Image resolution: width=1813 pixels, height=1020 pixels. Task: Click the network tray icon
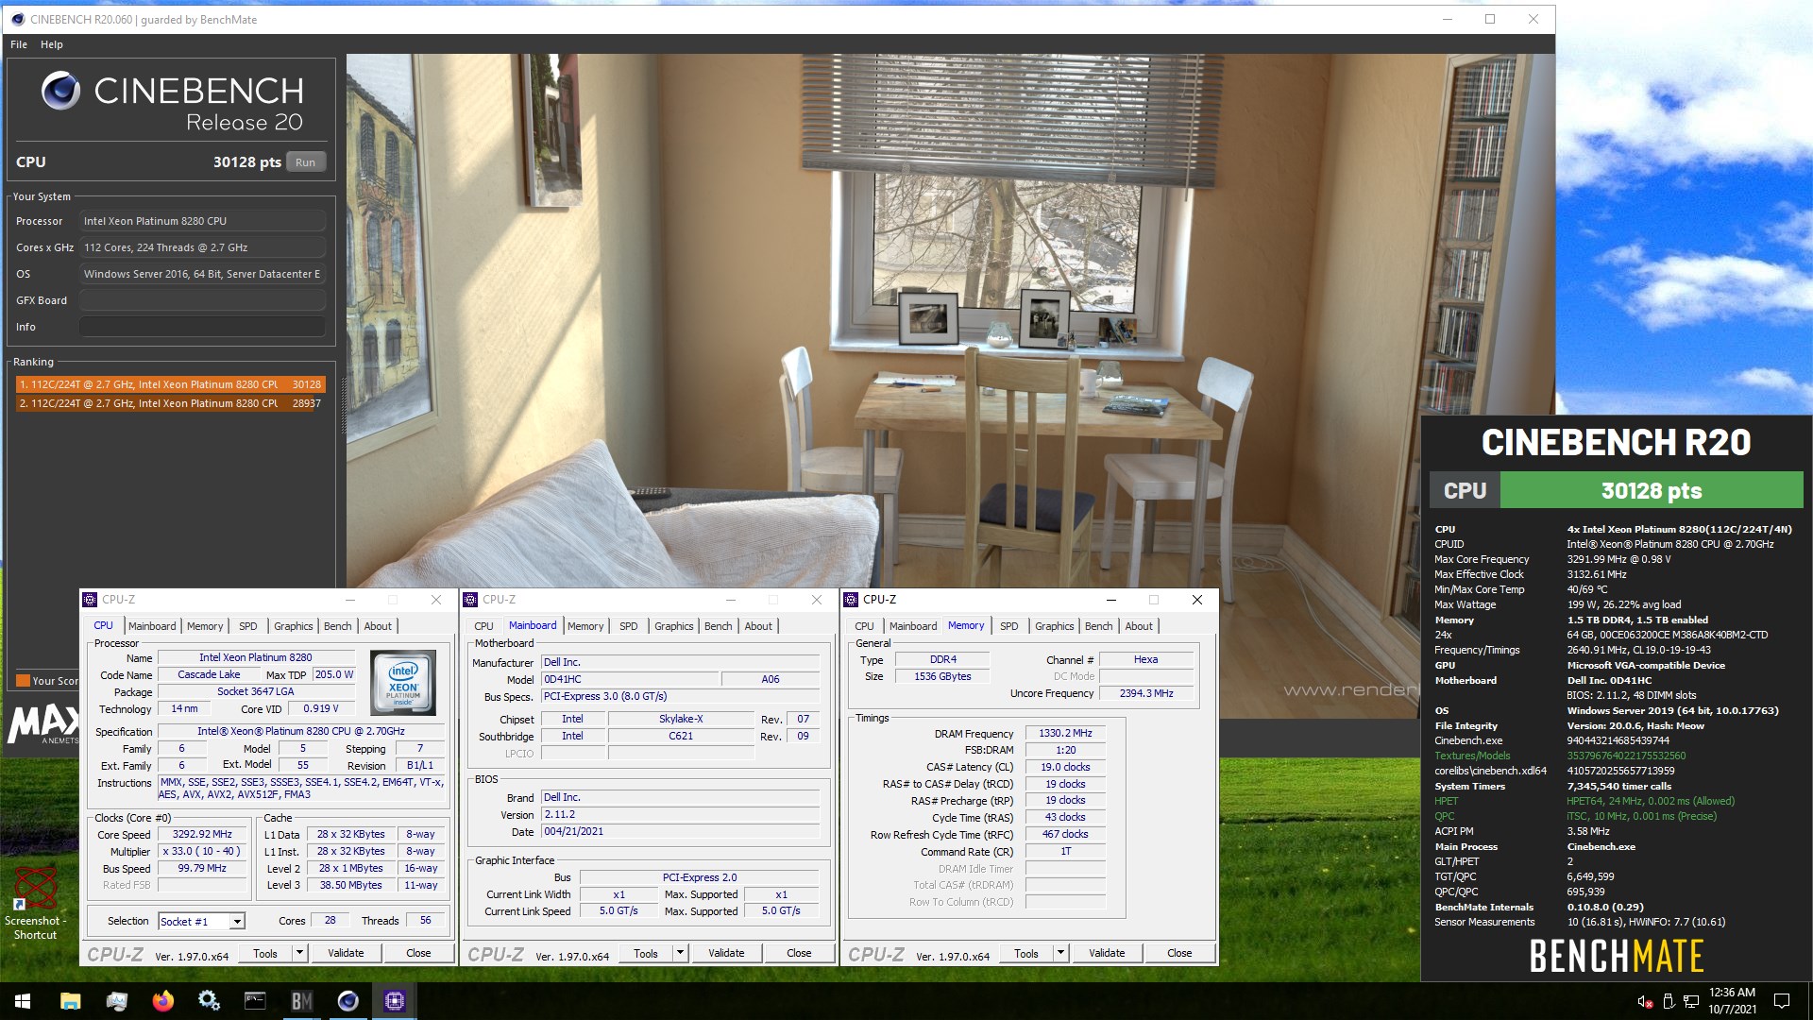(1690, 1001)
